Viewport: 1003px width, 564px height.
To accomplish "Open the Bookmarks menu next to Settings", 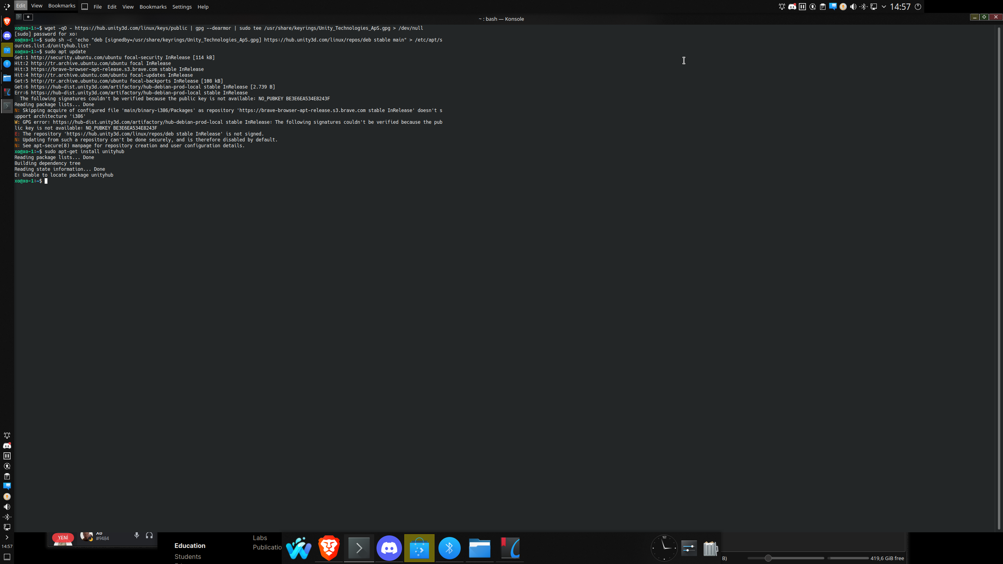I will point(153,7).
